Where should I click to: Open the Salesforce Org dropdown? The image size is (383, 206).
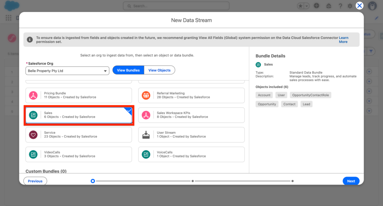(67, 71)
